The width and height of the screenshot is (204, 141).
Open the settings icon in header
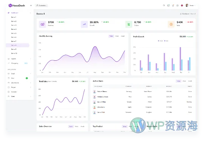177,5
